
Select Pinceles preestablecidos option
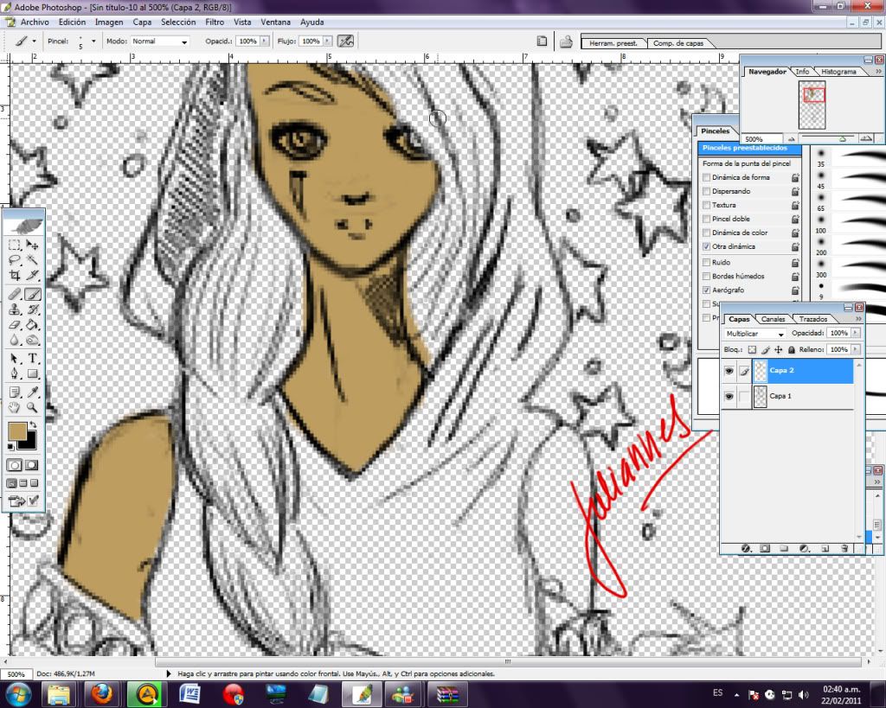tap(749, 149)
